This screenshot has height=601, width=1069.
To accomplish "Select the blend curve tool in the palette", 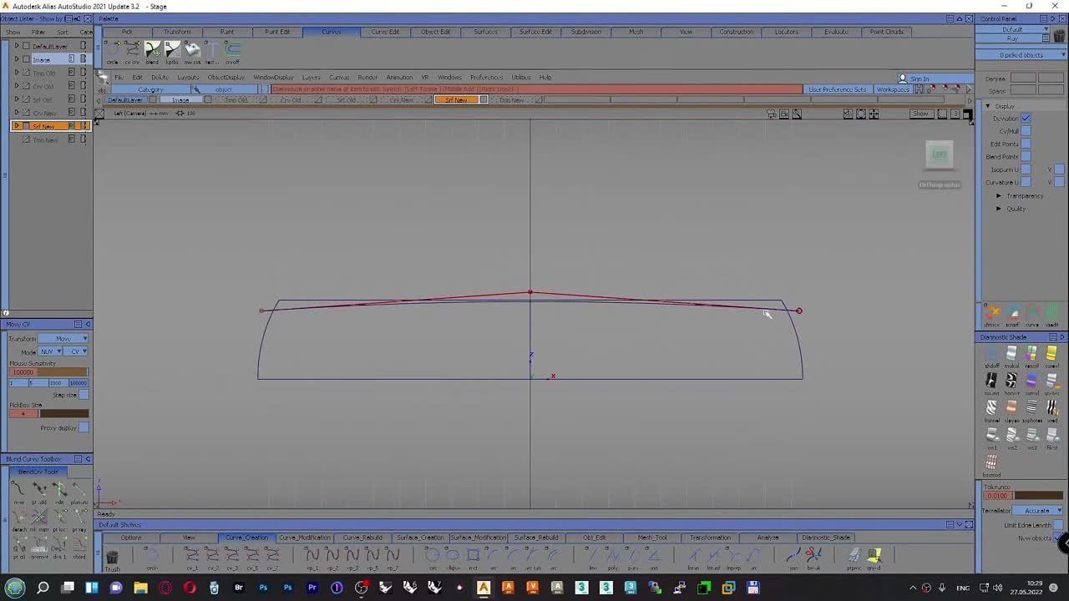I will coord(152,50).
